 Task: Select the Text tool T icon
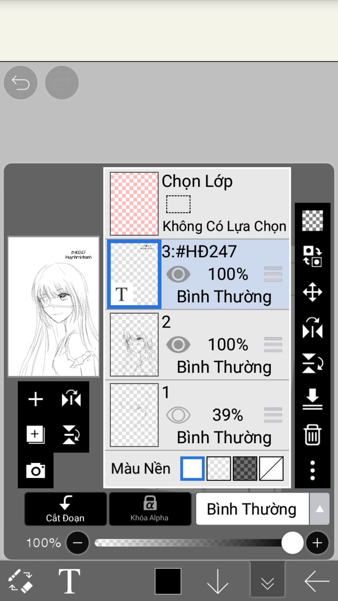tap(69, 581)
